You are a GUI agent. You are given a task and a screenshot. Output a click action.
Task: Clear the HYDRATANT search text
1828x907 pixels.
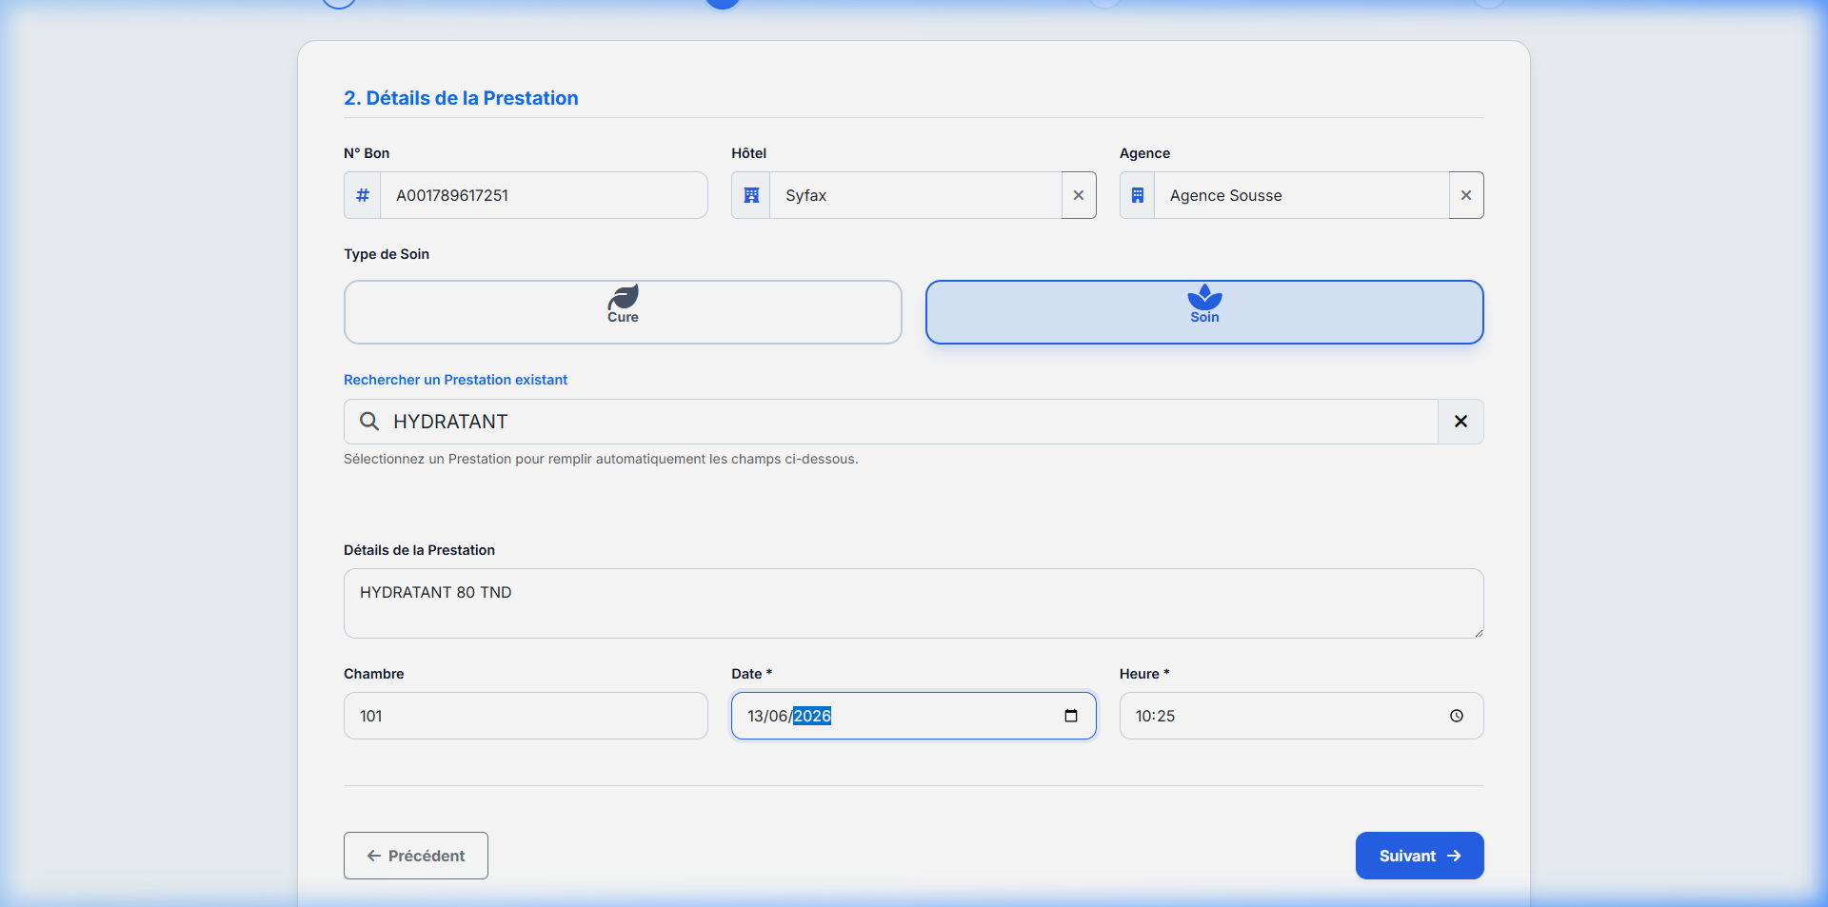[1460, 422]
